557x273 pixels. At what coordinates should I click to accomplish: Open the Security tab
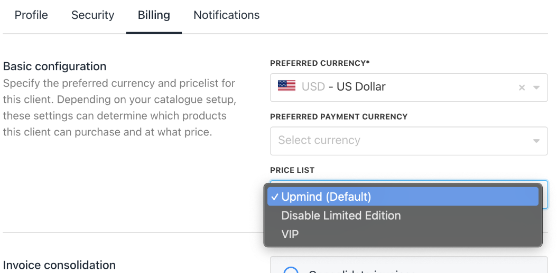click(92, 15)
